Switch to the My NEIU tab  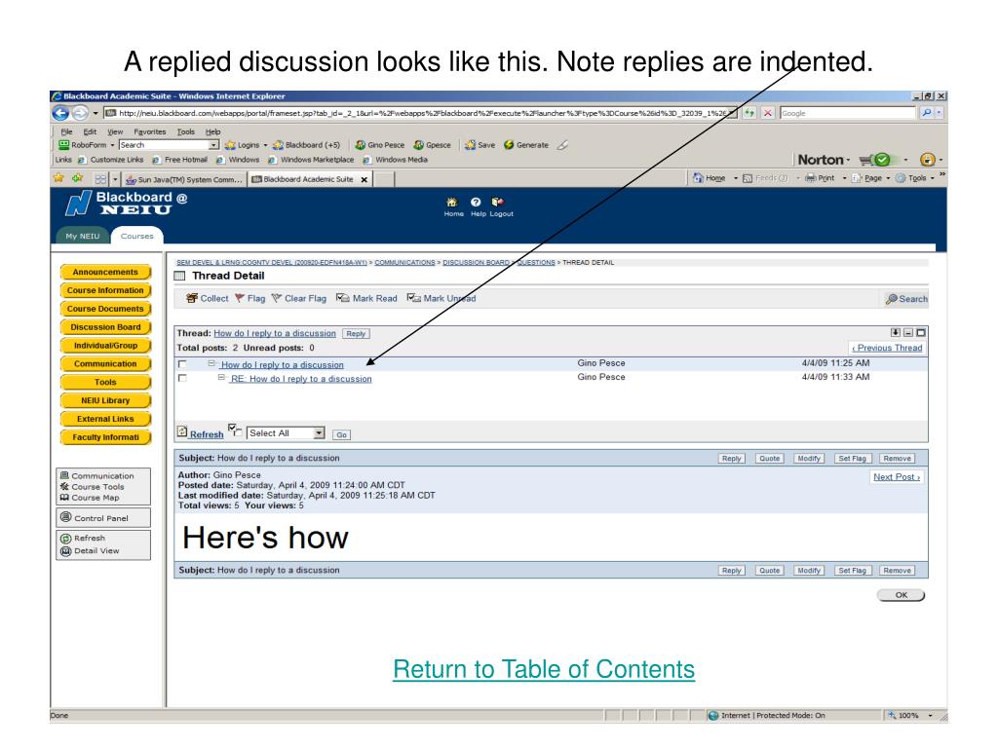[83, 236]
